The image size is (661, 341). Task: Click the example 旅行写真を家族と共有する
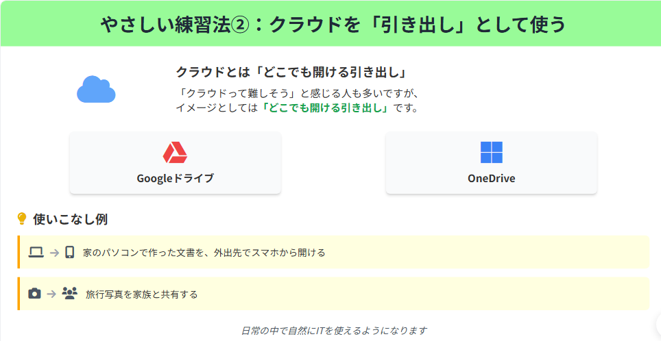[x=141, y=294]
